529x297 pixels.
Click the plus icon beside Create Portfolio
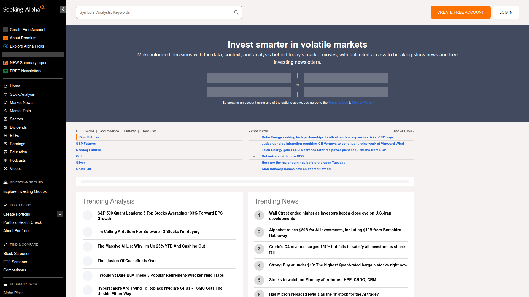click(60, 214)
